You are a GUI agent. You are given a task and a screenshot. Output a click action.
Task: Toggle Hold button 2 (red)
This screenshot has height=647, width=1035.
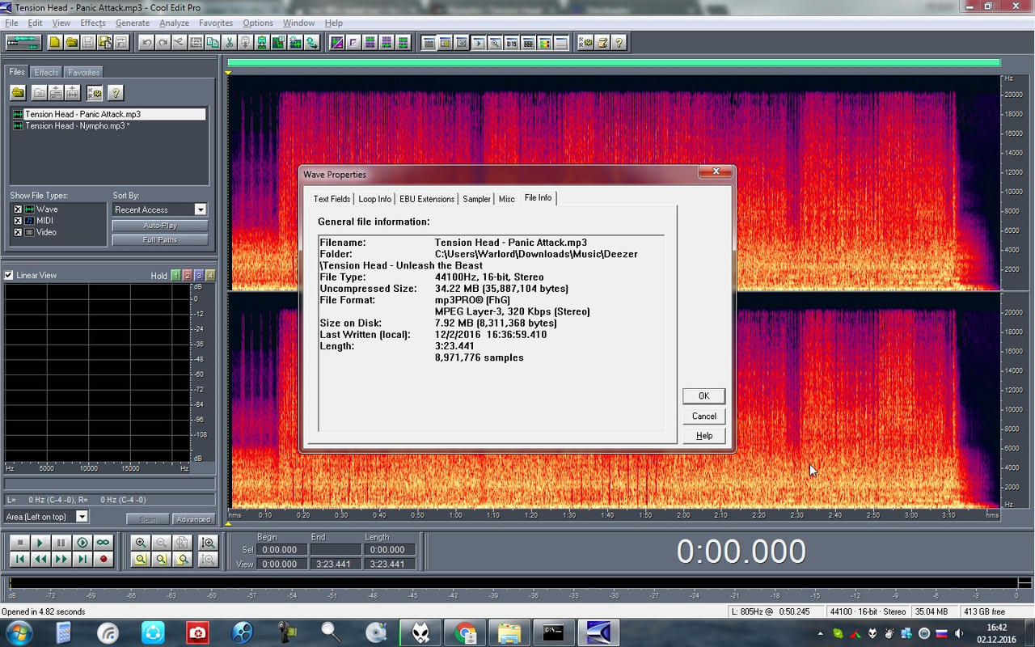[x=187, y=276]
